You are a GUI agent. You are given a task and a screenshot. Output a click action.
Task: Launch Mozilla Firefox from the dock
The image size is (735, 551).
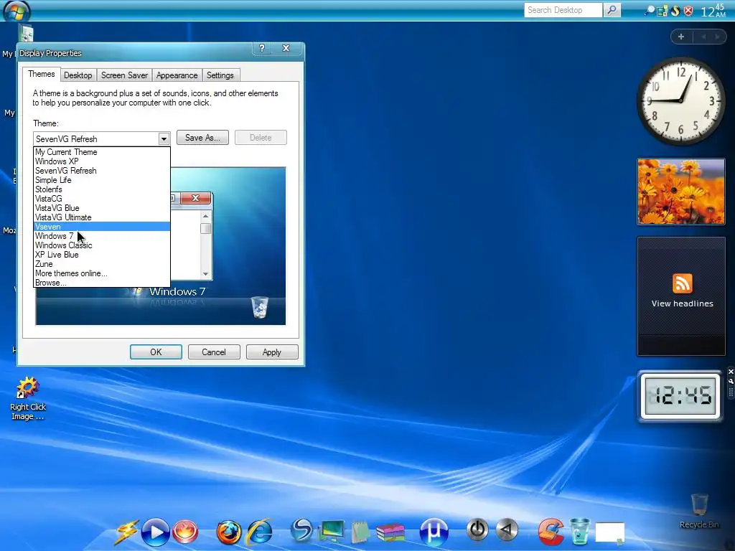(228, 532)
